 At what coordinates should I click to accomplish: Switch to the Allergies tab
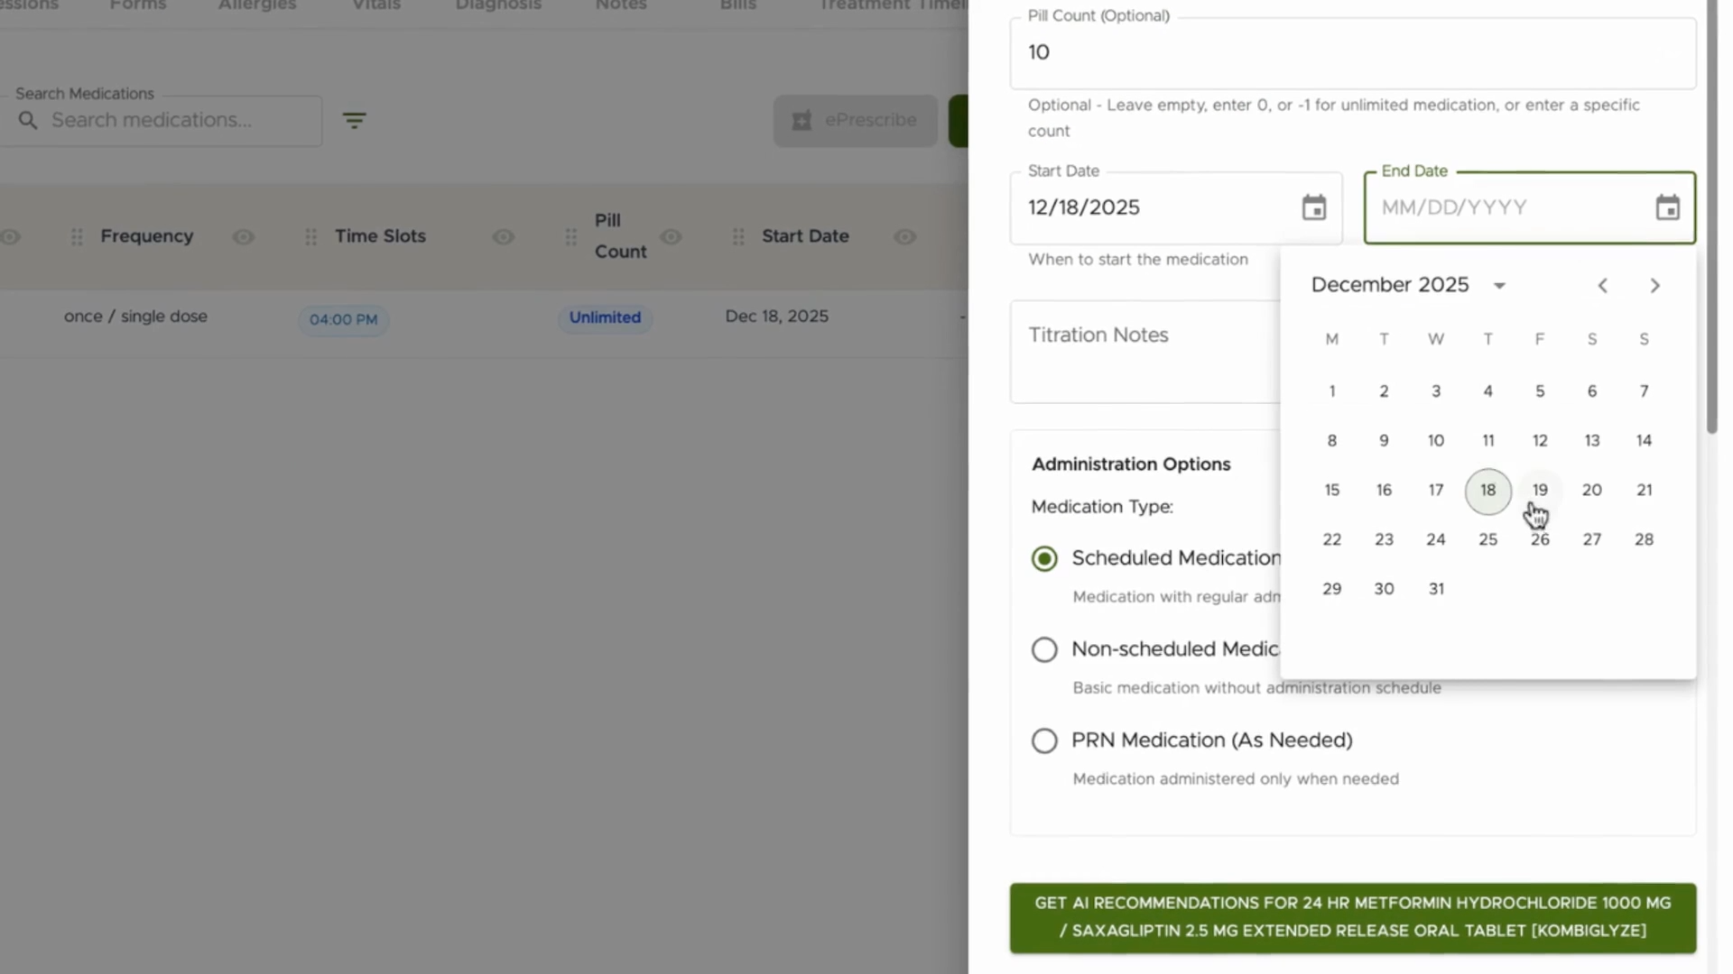(x=257, y=5)
